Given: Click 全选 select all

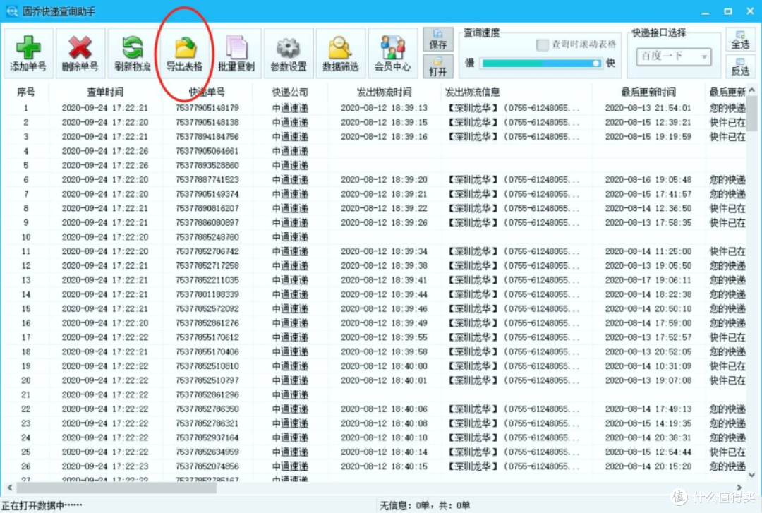Looking at the screenshot, I should pyautogui.click(x=740, y=40).
